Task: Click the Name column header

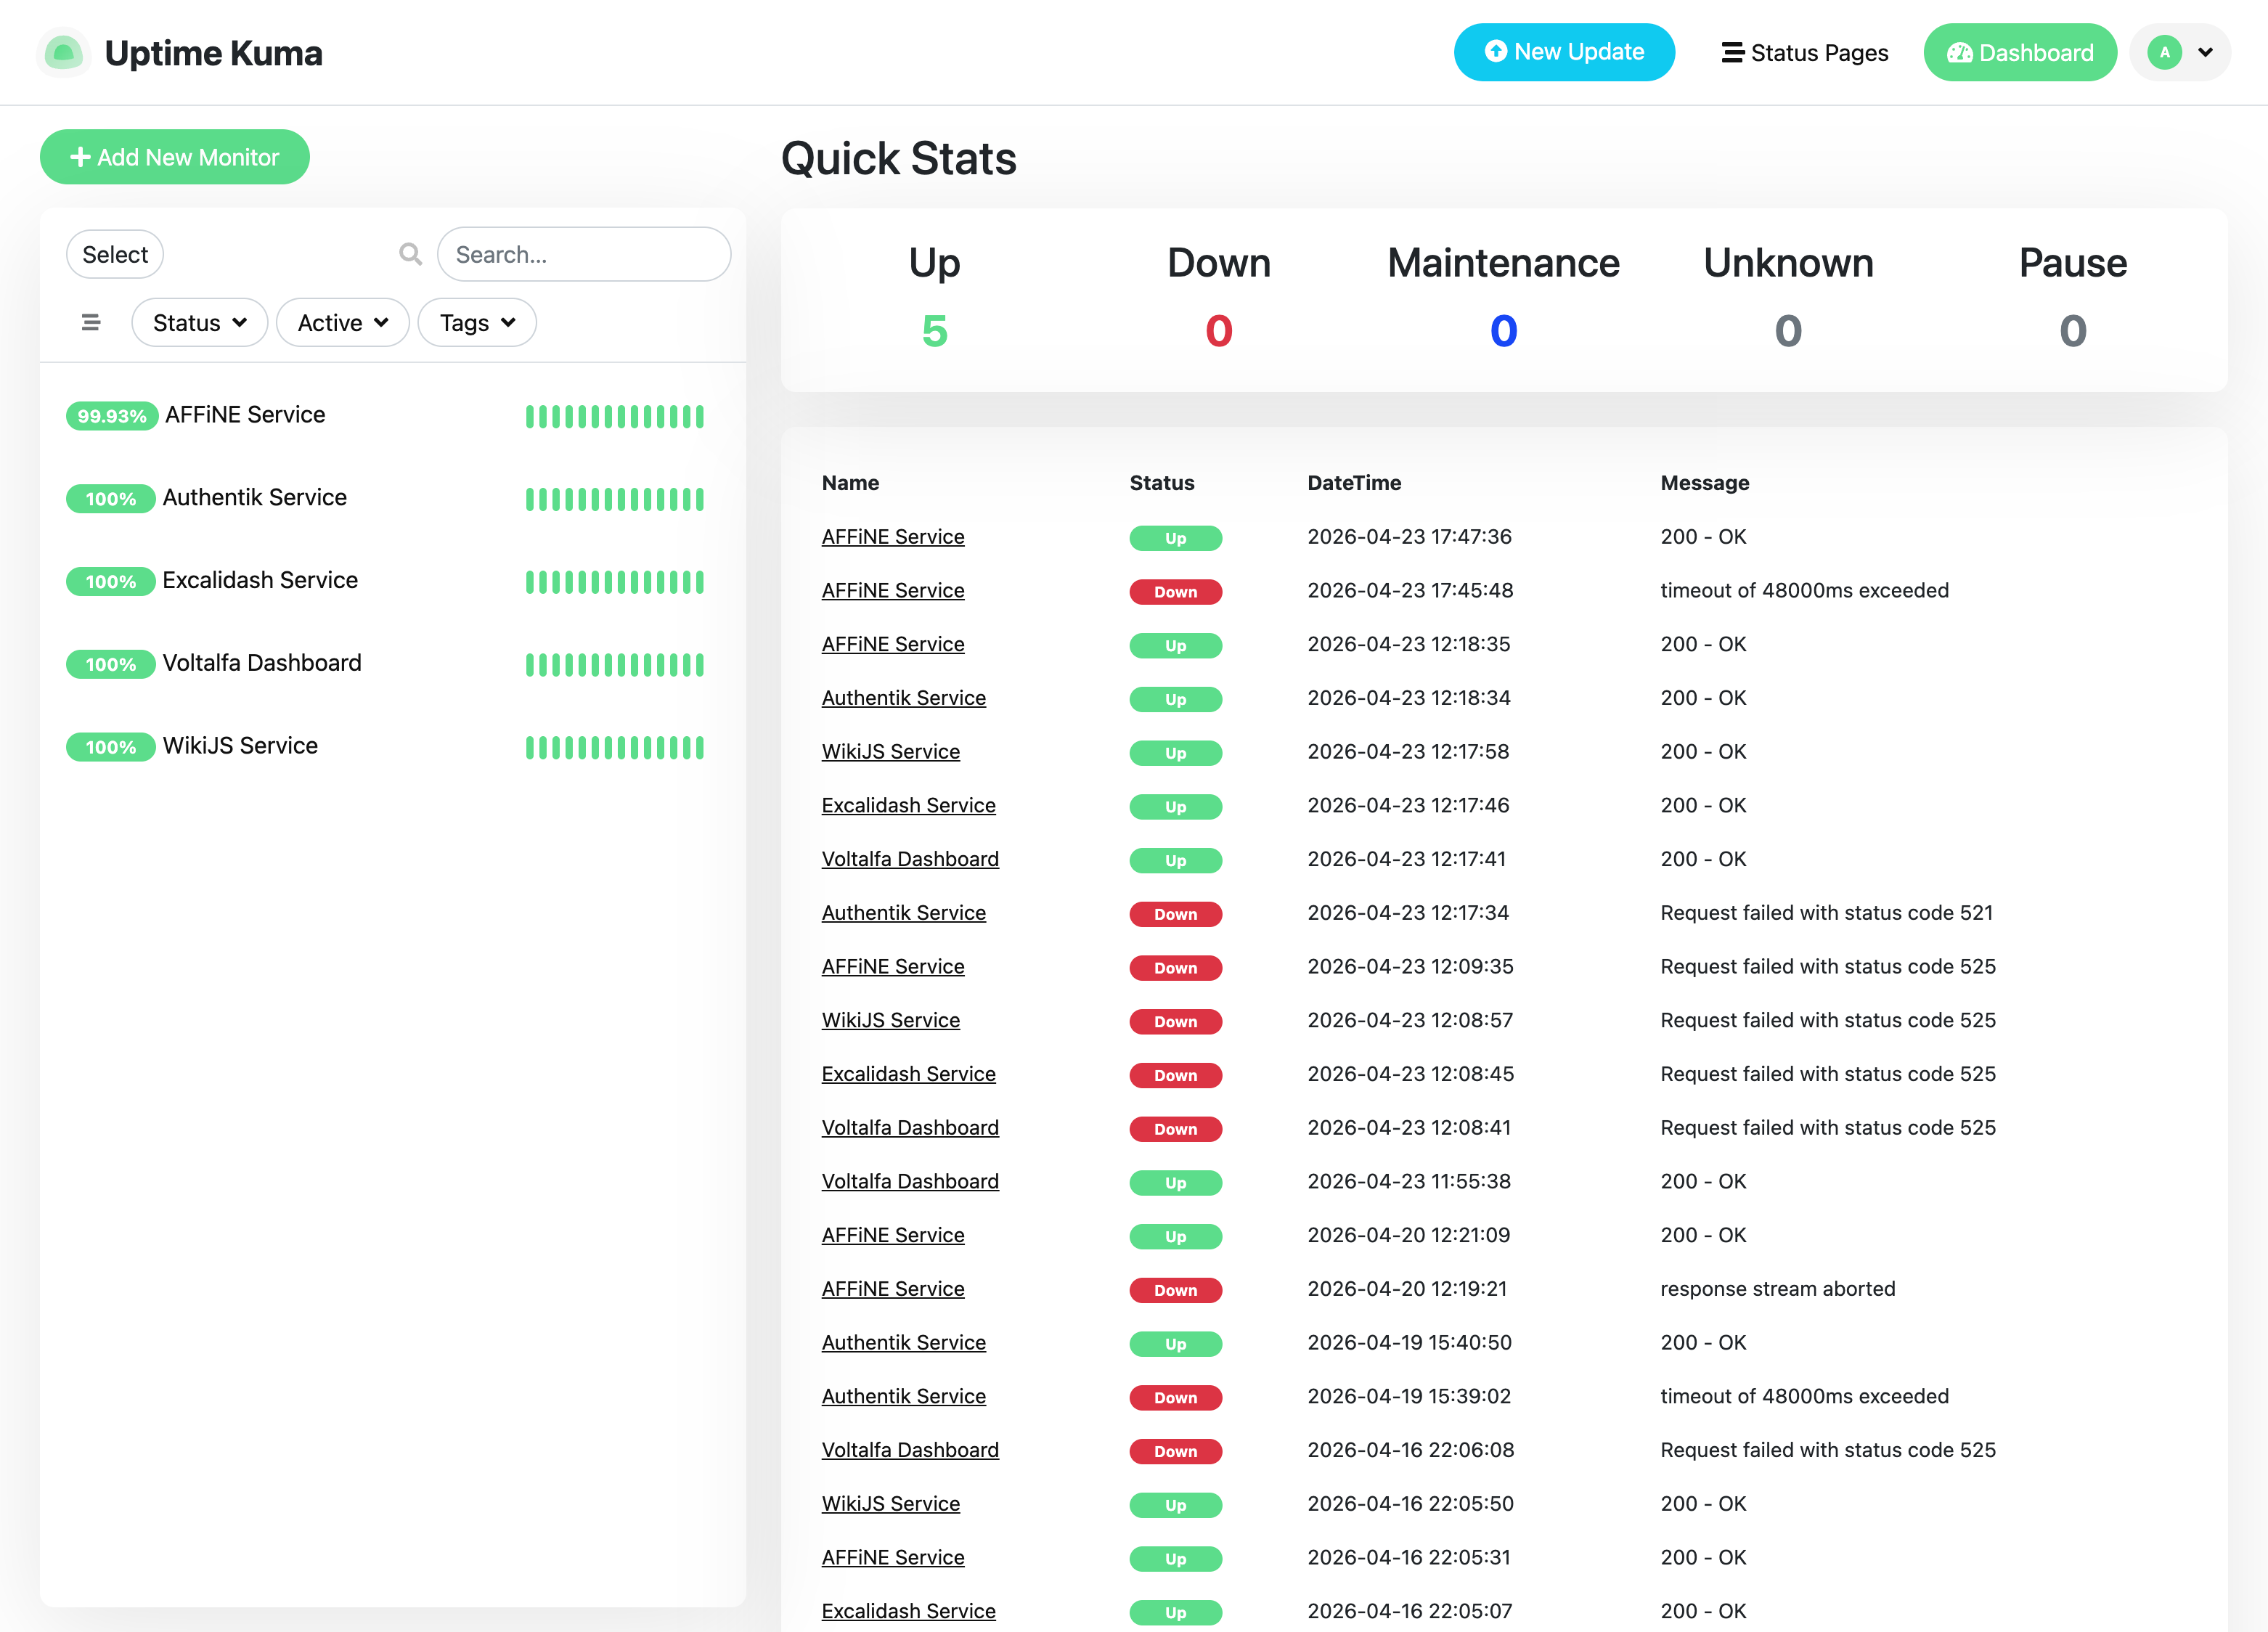Action: pos(850,483)
